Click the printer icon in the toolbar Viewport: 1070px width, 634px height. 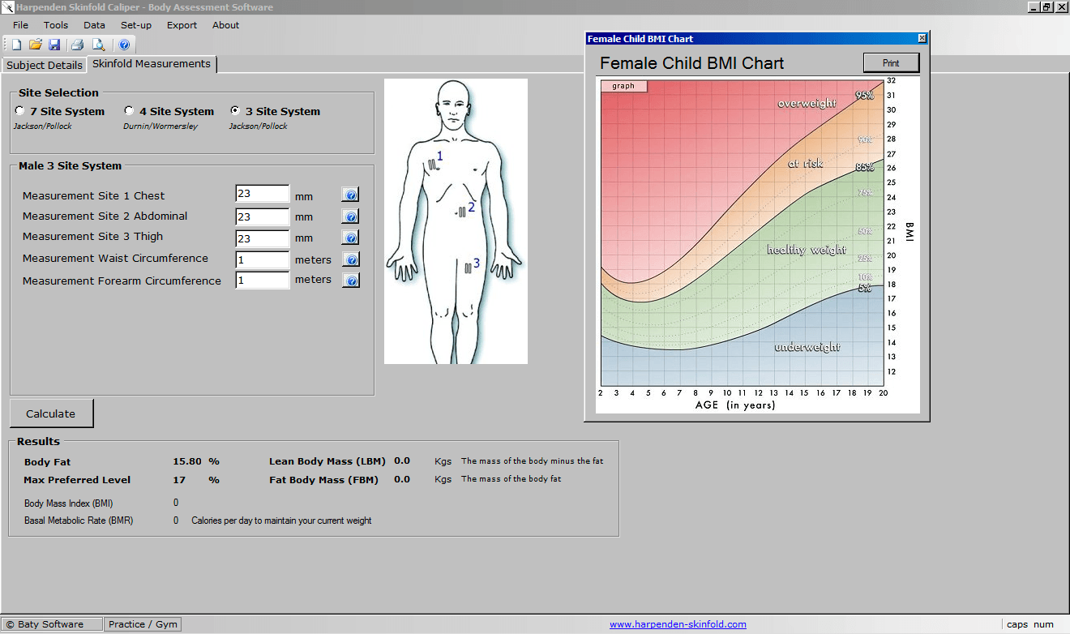pyautogui.click(x=78, y=45)
